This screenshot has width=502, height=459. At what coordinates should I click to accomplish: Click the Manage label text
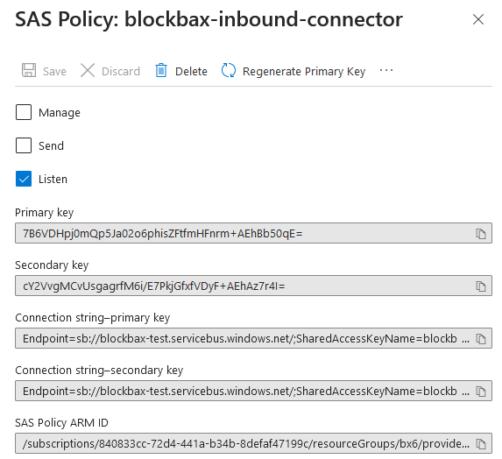click(x=60, y=113)
